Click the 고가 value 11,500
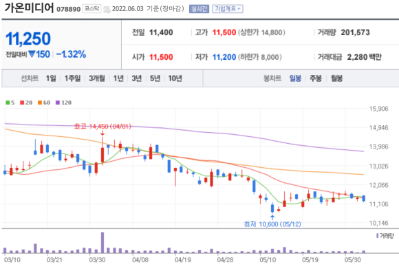Image resolution: width=399 pixels, height=269 pixels. coord(224,32)
